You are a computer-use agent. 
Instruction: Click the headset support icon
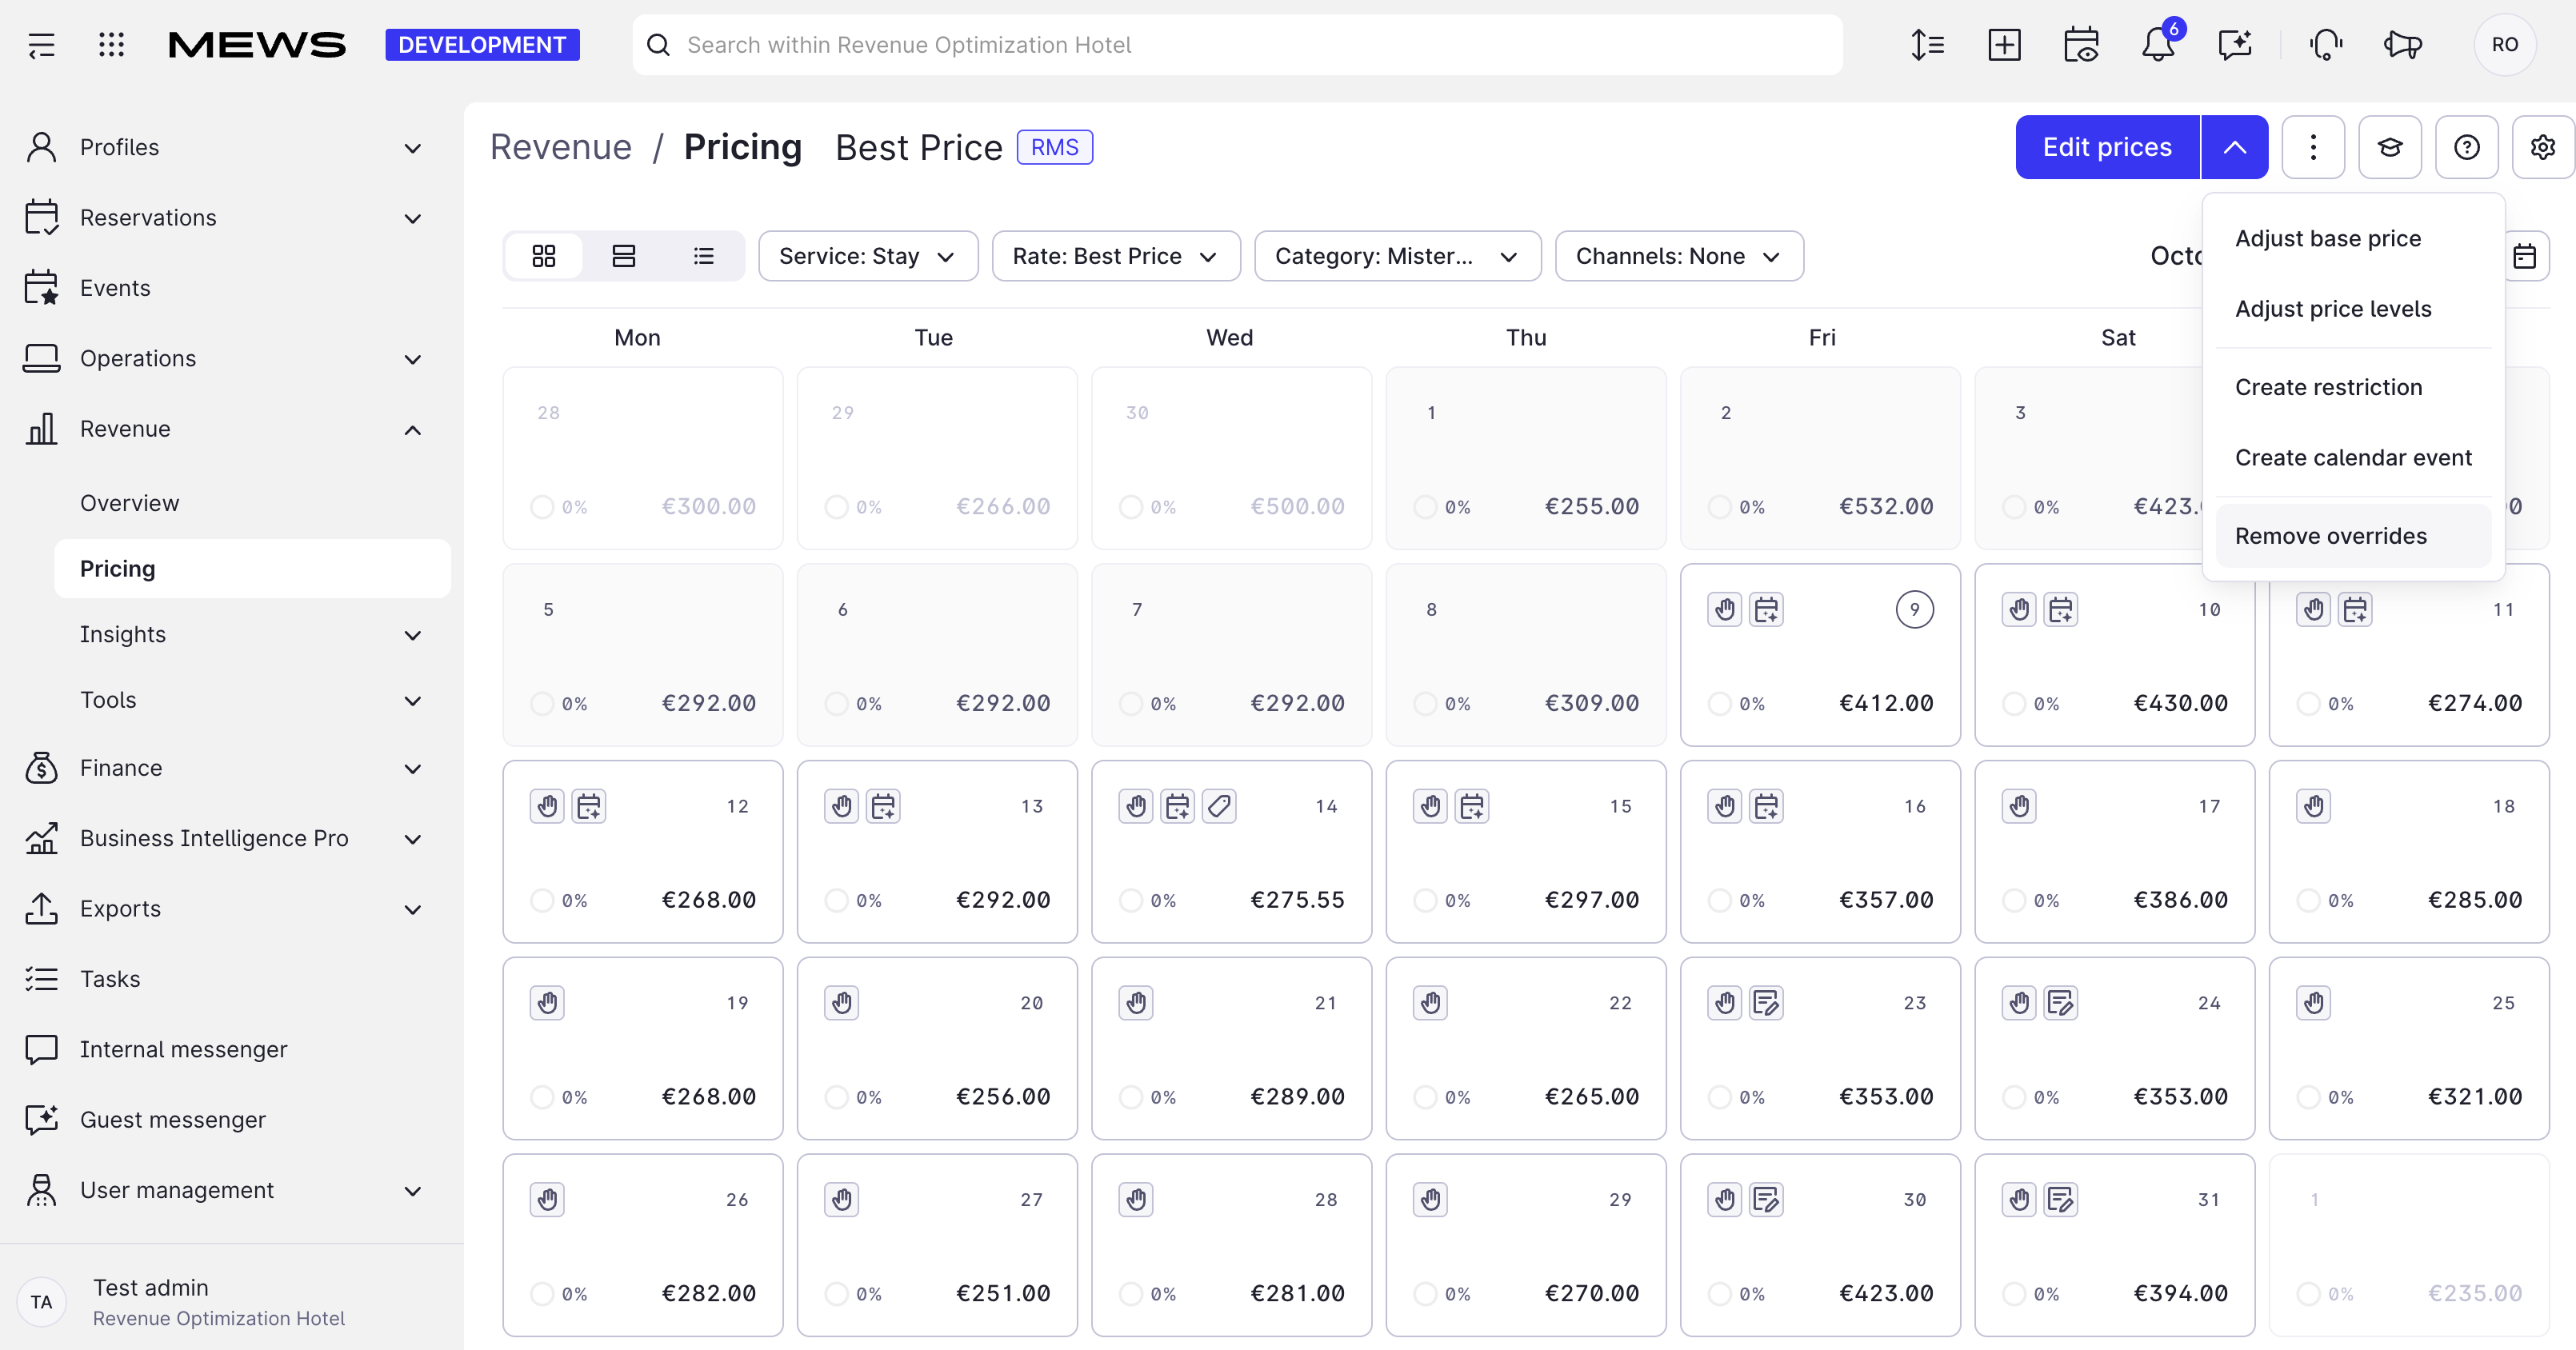click(x=2326, y=45)
